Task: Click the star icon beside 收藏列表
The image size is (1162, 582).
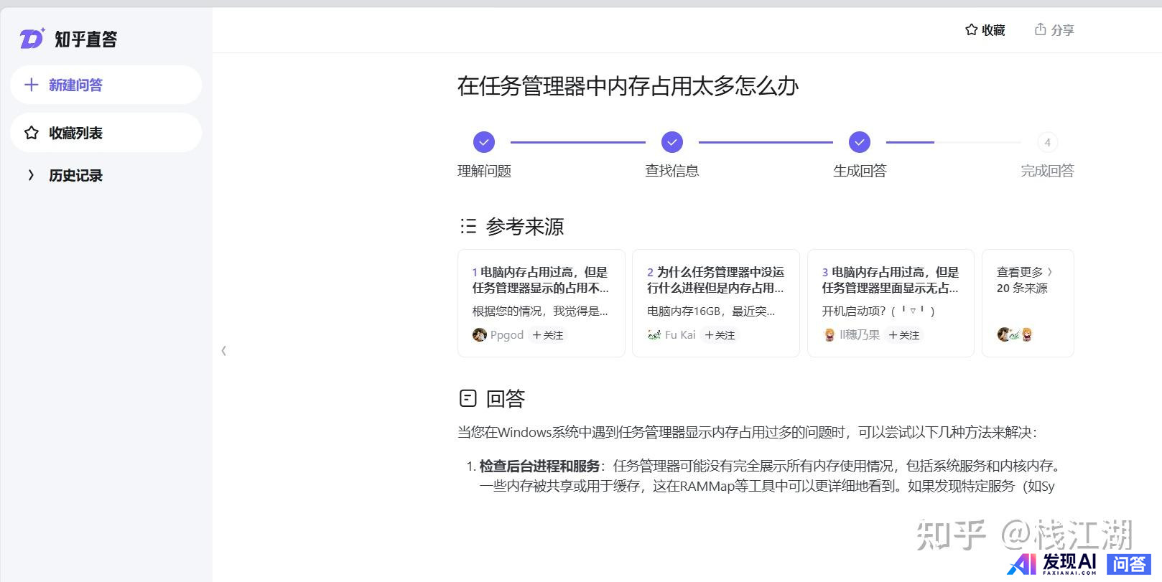Action: (32, 133)
